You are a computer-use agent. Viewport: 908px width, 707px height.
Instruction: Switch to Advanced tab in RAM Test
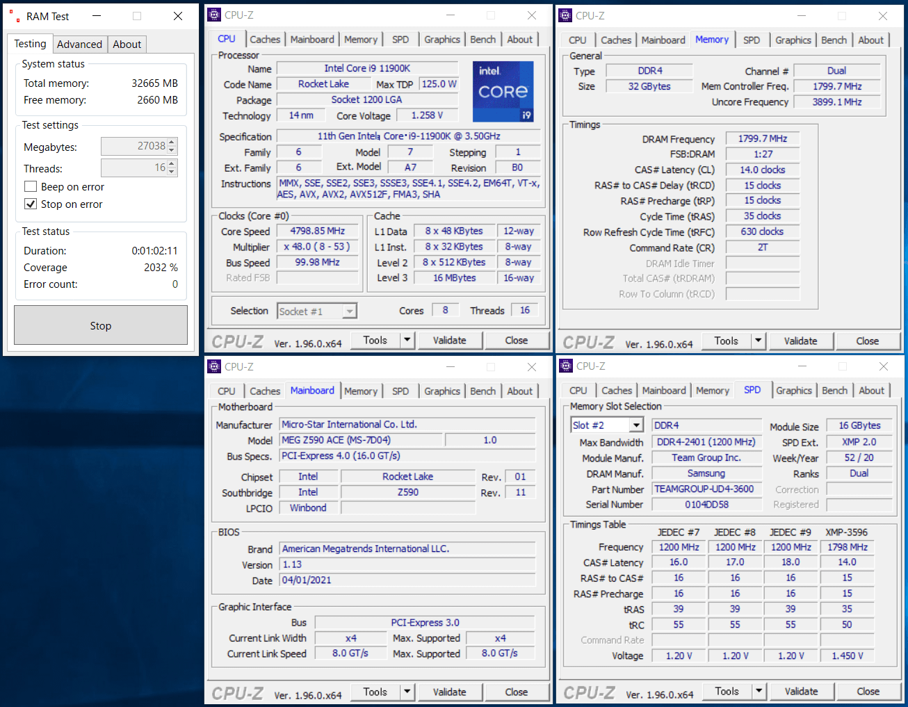click(79, 44)
